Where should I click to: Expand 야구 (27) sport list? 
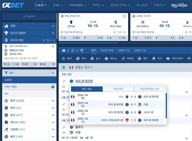tap(53, 108)
